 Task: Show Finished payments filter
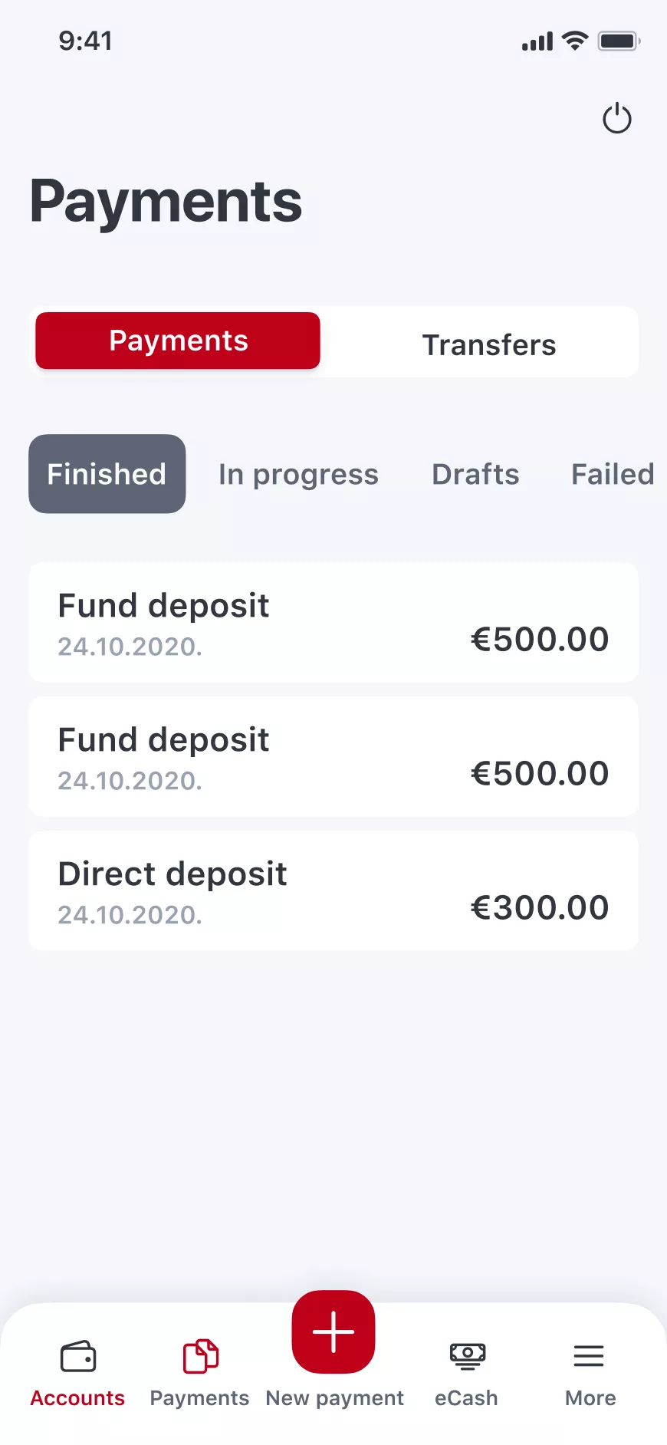pos(107,474)
